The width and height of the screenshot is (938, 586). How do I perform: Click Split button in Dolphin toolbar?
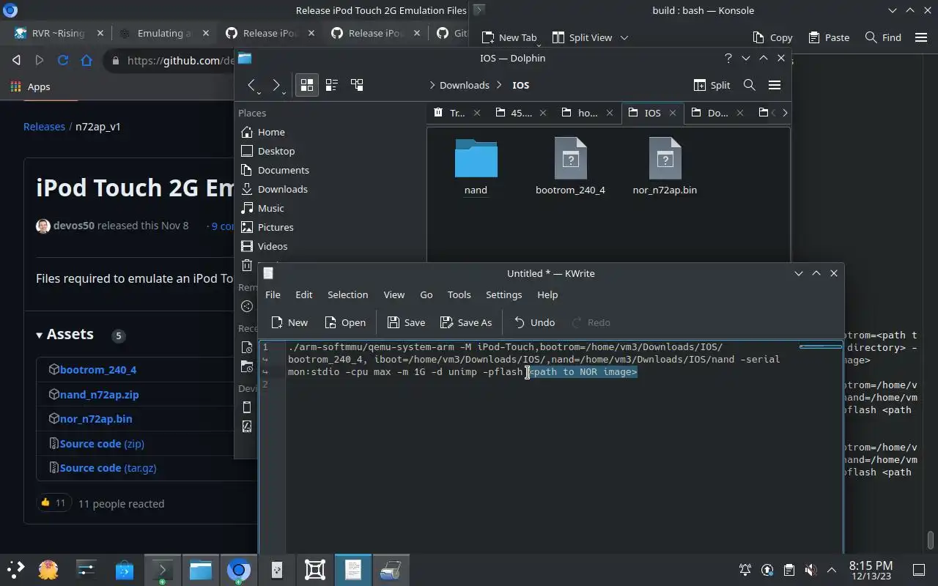[712, 85]
